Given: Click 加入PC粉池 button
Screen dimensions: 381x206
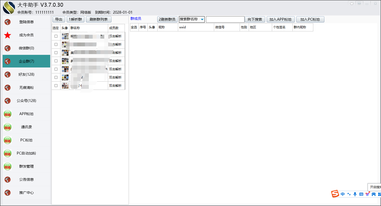Looking at the screenshot, I should tap(310, 19).
